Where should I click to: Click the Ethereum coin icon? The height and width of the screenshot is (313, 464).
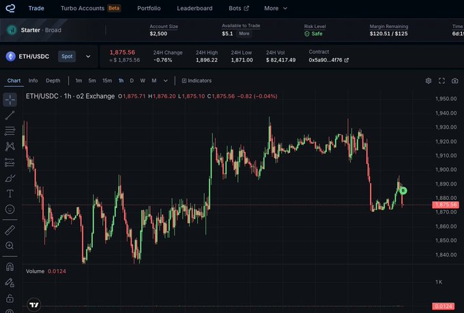click(x=11, y=56)
